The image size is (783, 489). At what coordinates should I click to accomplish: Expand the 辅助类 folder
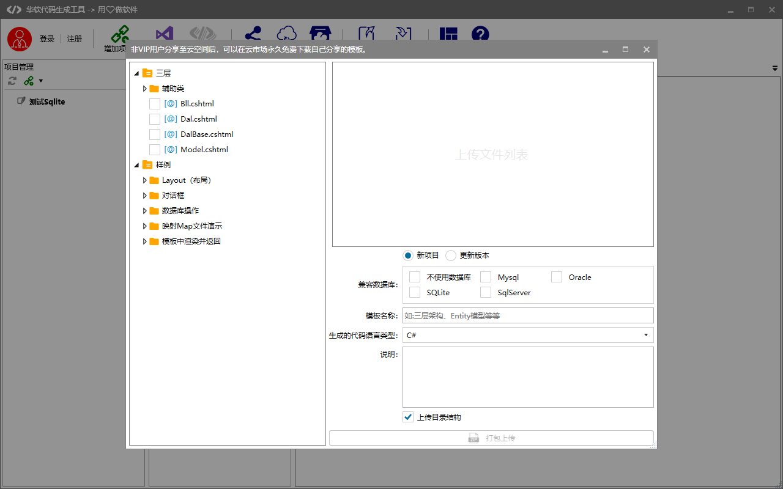point(145,89)
